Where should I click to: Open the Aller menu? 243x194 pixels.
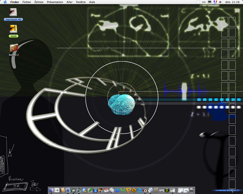70,2
